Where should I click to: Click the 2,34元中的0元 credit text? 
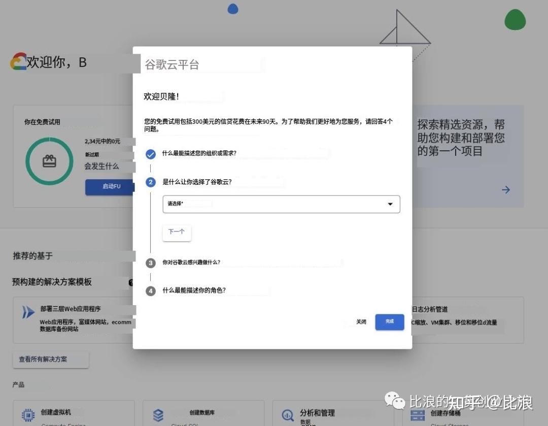102,141
